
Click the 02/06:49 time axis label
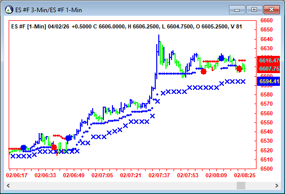74,175
